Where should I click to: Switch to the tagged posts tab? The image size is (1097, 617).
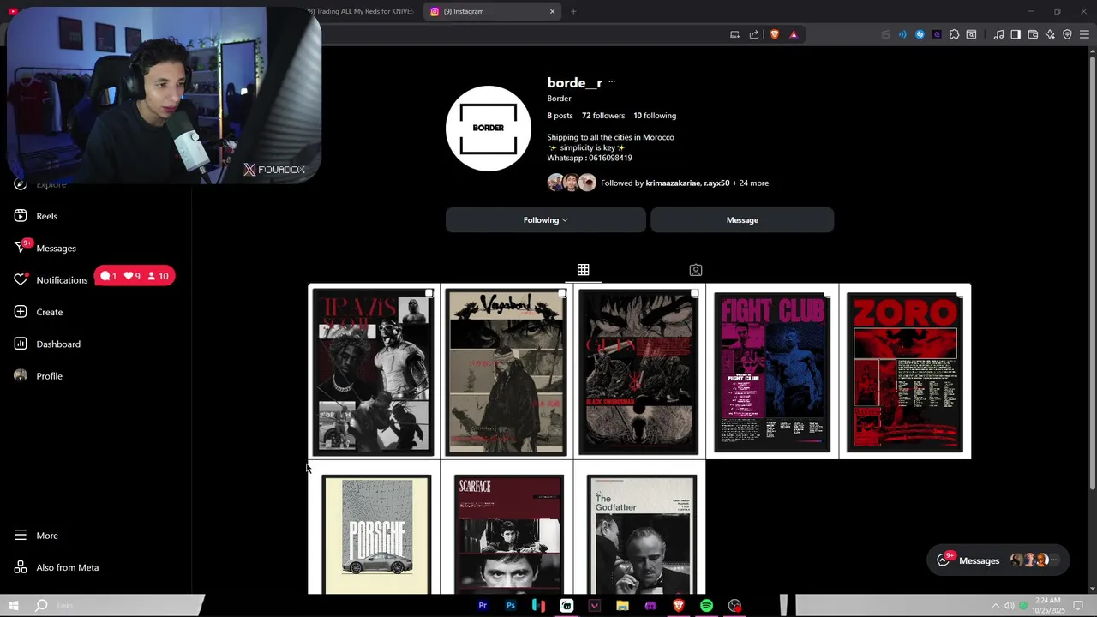pos(696,270)
